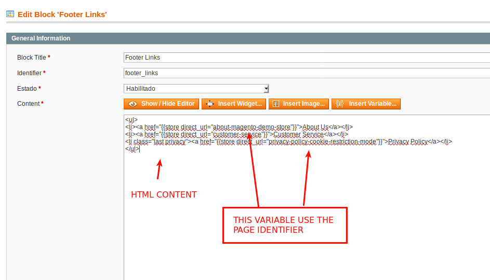Image resolution: width=490 pixels, height=280 pixels.
Task: Click the closing </ul> tag in the content
Action: point(132,149)
